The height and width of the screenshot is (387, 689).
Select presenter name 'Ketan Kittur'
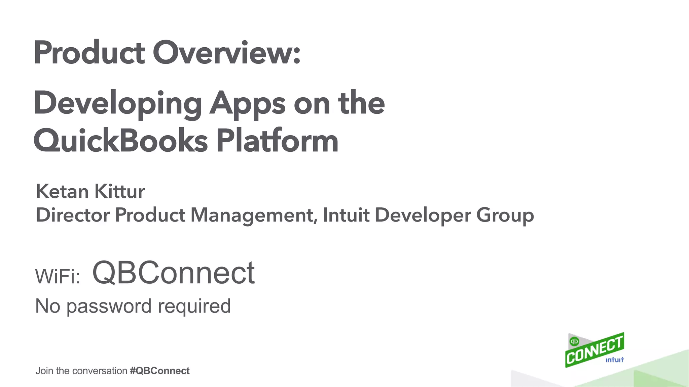[x=90, y=192]
